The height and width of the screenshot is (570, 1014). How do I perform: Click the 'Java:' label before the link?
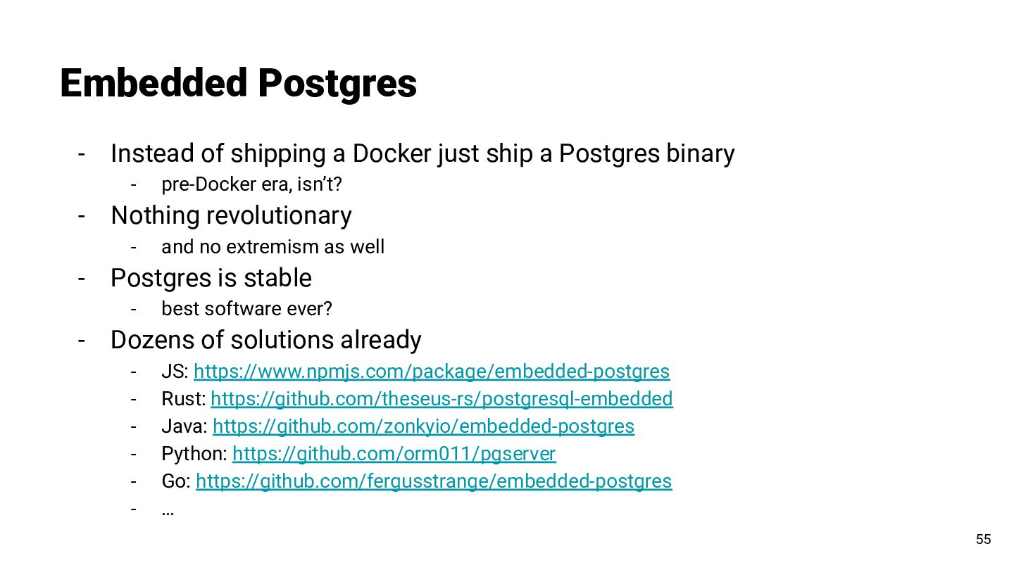click(184, 426)
